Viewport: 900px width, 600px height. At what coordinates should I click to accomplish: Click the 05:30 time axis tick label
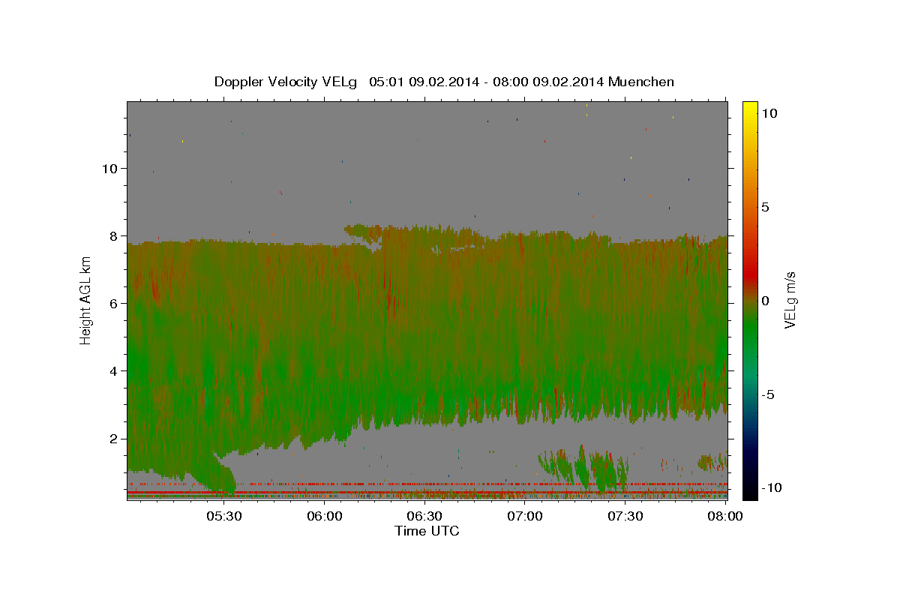[x=225, y=516]
